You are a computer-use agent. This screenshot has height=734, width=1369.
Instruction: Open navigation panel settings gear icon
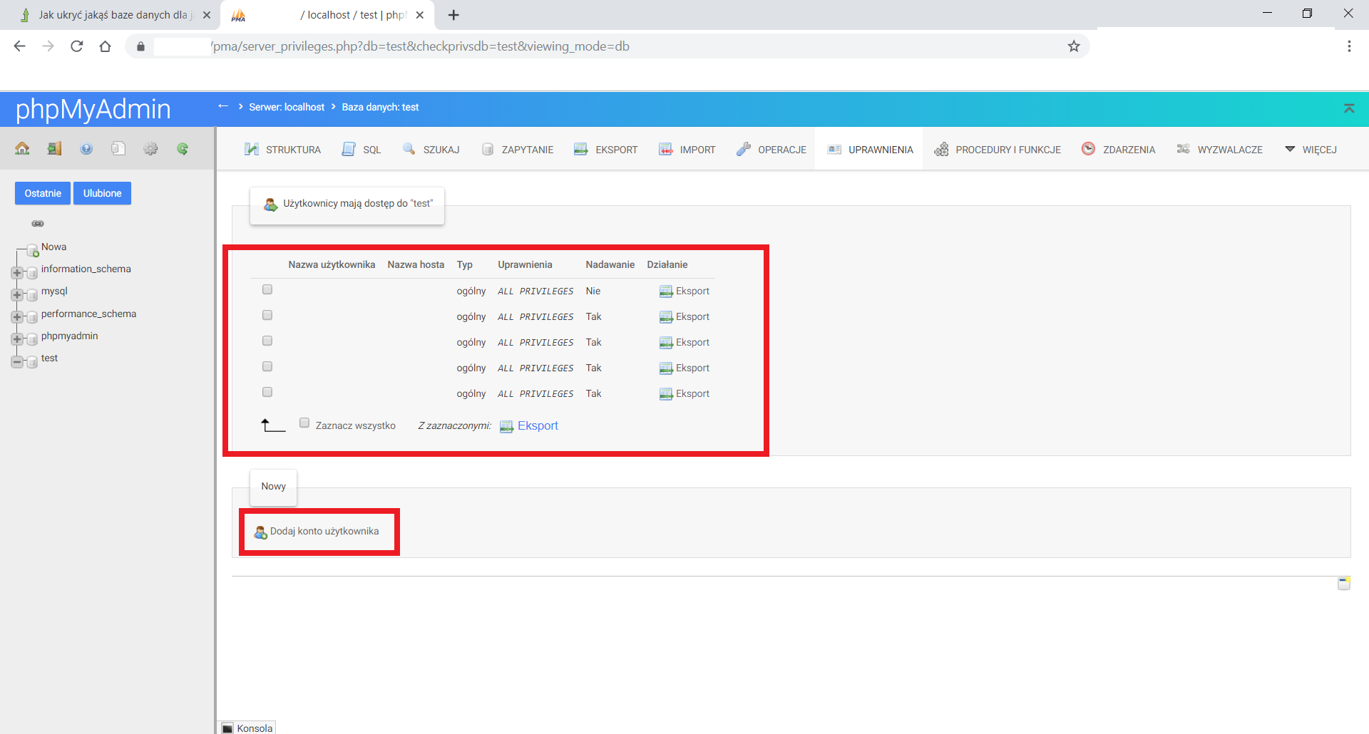(150, 148)
